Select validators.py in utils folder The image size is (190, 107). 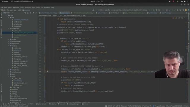pos(17,85)
